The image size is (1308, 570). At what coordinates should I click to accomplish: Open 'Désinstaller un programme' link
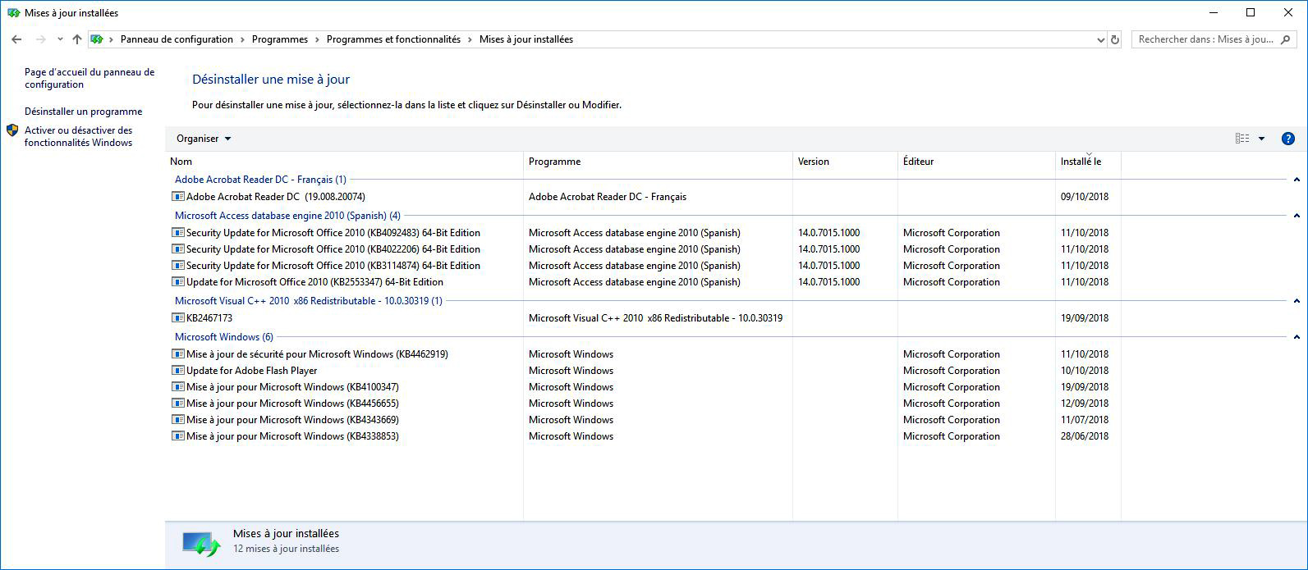tap(83, 112)
